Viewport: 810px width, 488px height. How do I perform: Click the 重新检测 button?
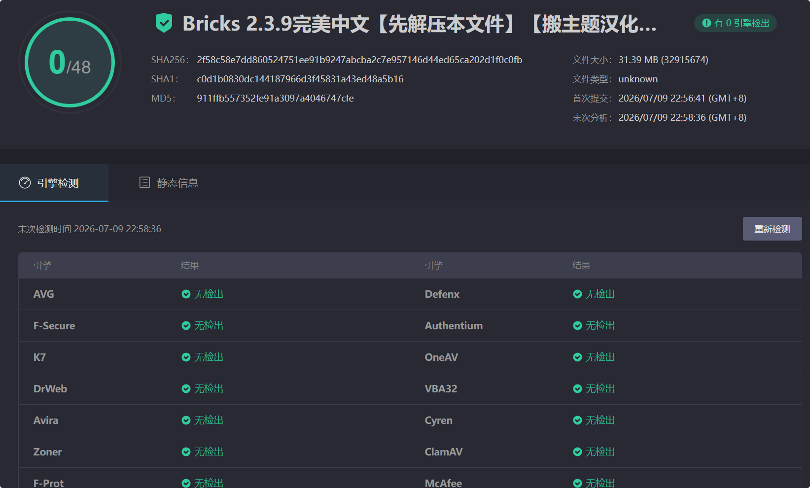click(772, 229)
